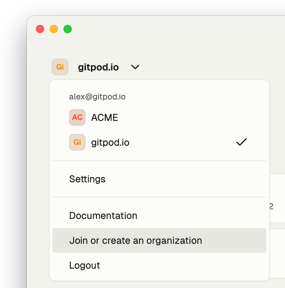The width and height of the screenshot is (285, 288).
Task: Click the partially visible number 2
Action: (x=272, y=207)
